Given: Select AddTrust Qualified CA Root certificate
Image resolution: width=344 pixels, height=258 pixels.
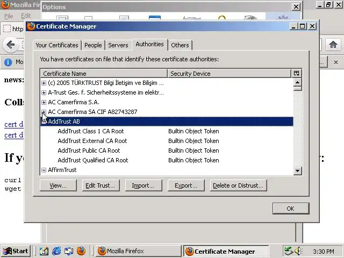Looking at the screenshot, I should click(93, 160).
